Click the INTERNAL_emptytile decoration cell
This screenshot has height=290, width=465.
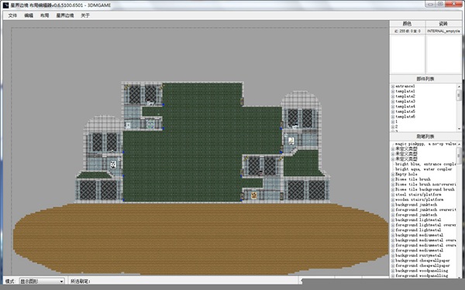(x=443, y=31)
